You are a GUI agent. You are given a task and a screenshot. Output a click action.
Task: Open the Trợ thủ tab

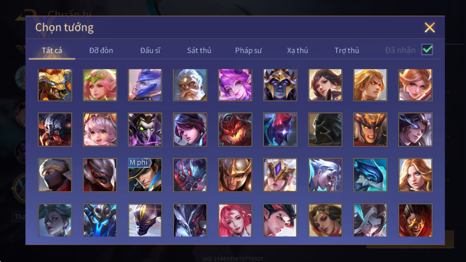coord(347,50)
